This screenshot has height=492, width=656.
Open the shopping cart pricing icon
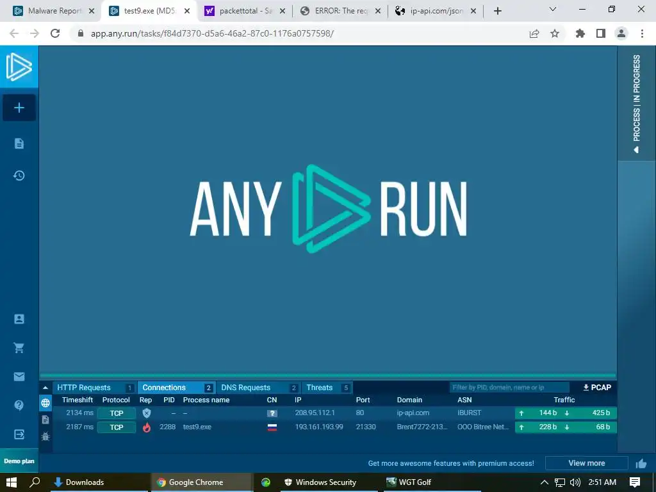pyautogui.click(x=19, y=348)
